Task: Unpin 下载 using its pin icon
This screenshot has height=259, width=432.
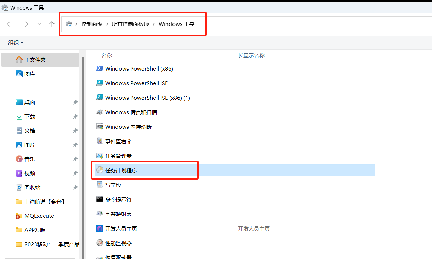Action: click(75, 116)
